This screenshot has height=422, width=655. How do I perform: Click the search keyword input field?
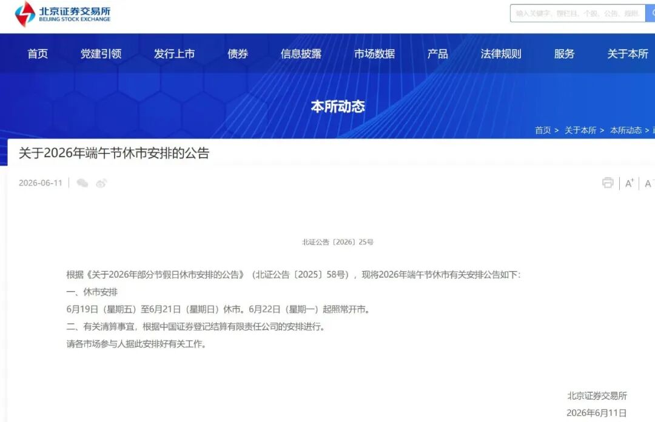click(x=578, y=13)
